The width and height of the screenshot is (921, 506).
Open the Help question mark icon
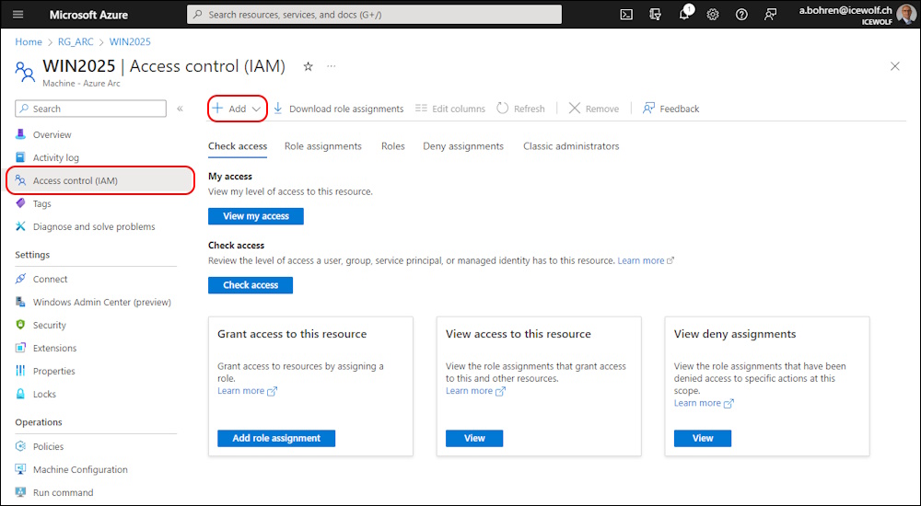[x=741, y=14]
